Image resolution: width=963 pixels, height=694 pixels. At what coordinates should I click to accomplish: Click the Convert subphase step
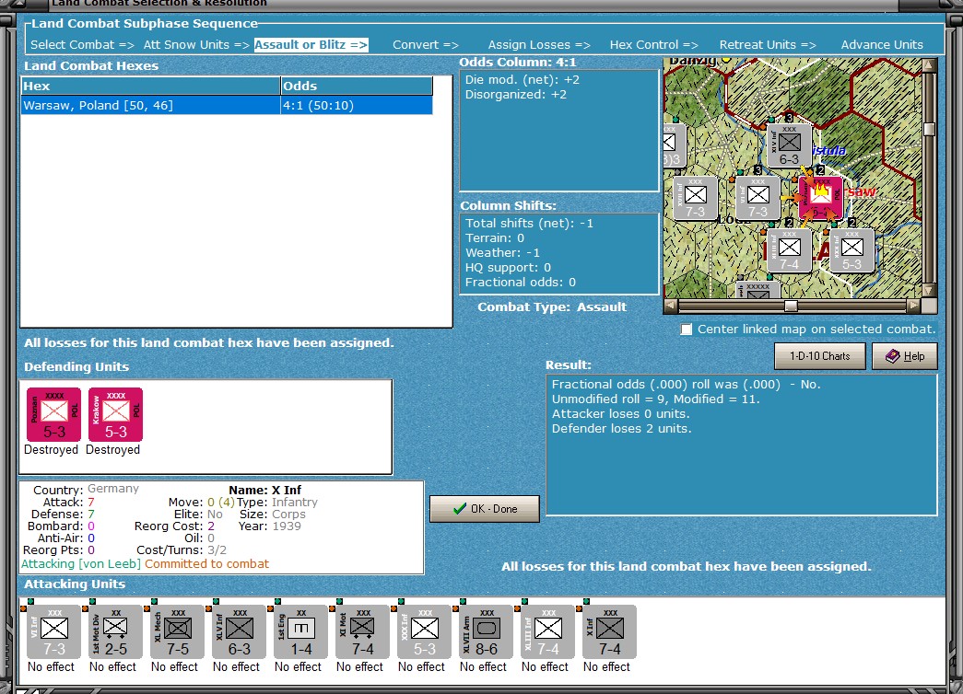[x=426, y=45]
